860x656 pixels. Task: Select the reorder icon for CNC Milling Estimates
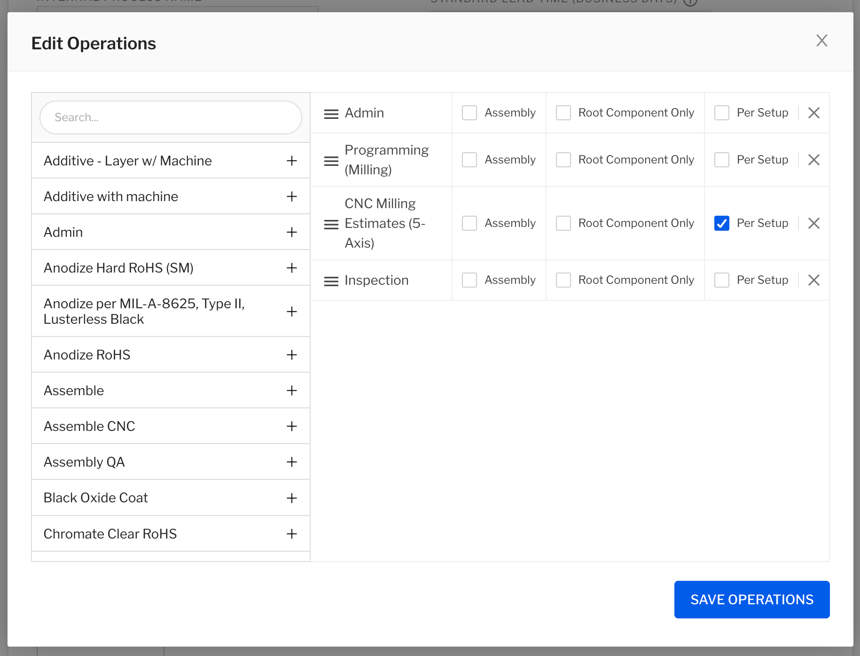[331, 224]
